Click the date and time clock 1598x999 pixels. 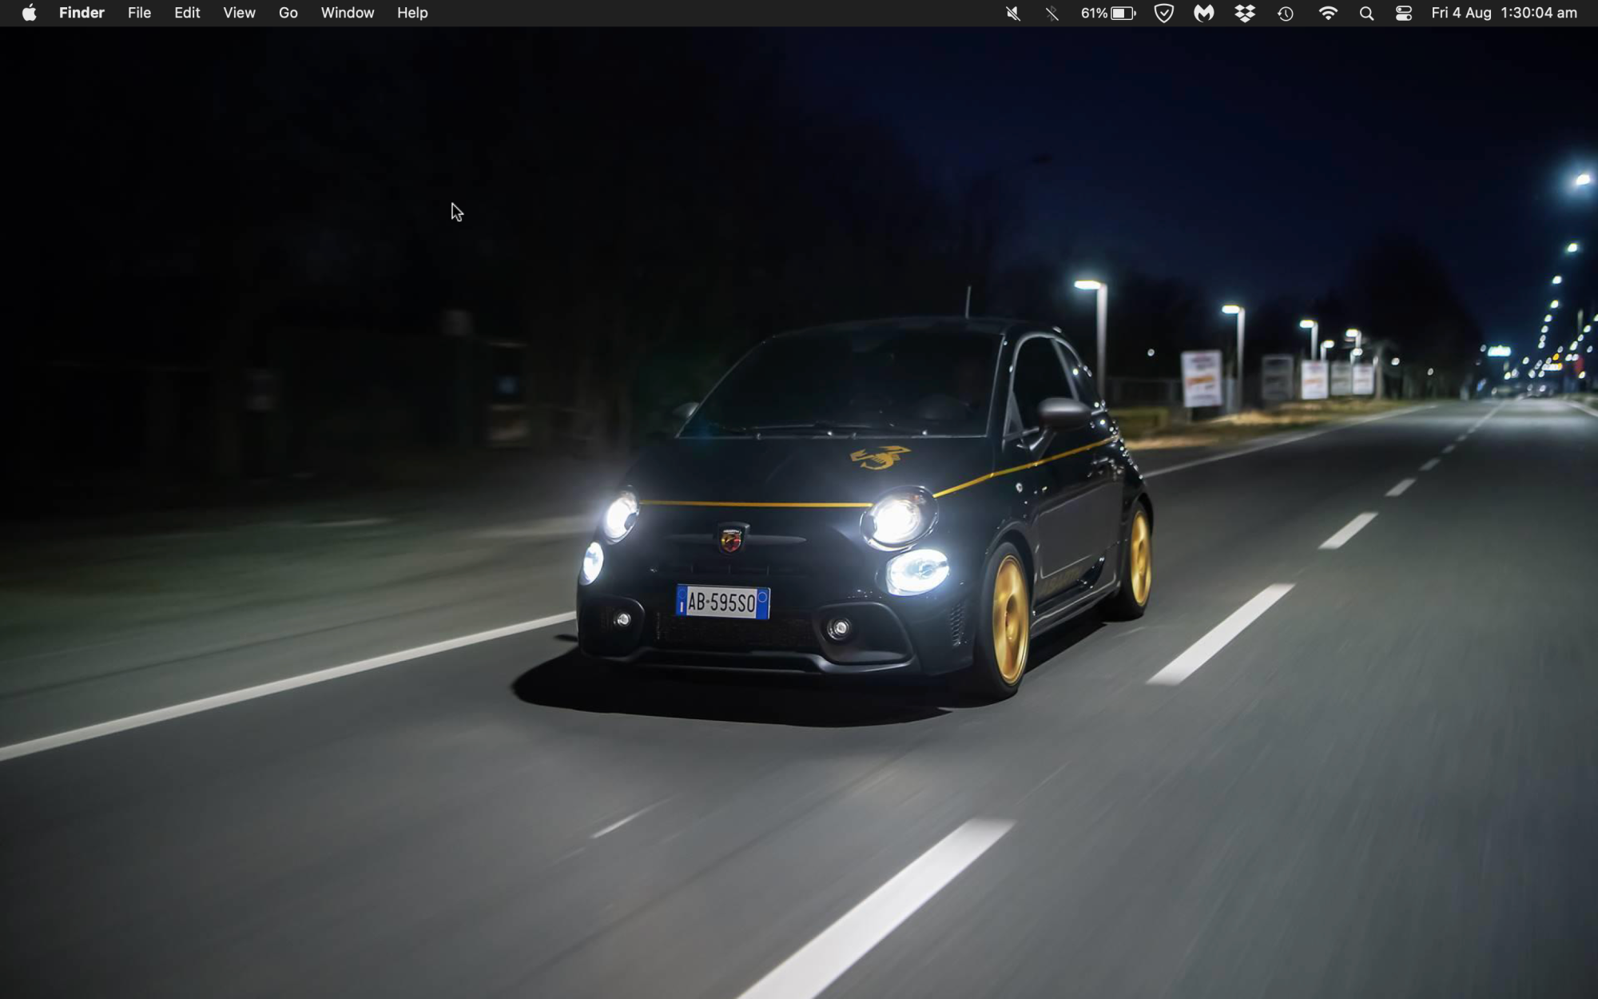coord(1504,13)
